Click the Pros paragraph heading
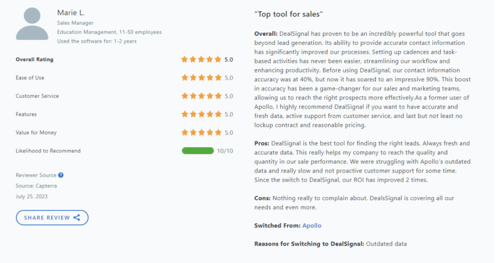 pos(262,143)
